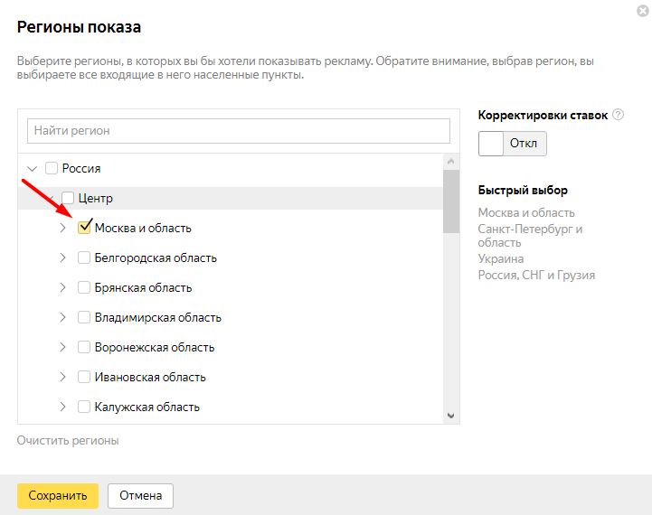Expand the Ивановская область node
Viewport: 652px width, 515px height.
62,377
